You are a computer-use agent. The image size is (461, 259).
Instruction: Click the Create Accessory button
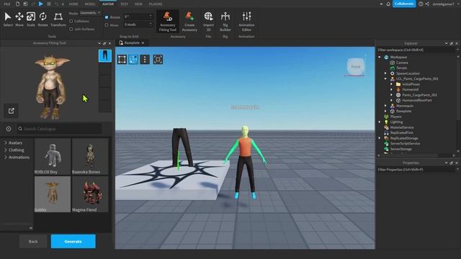[x=189, y=22]
